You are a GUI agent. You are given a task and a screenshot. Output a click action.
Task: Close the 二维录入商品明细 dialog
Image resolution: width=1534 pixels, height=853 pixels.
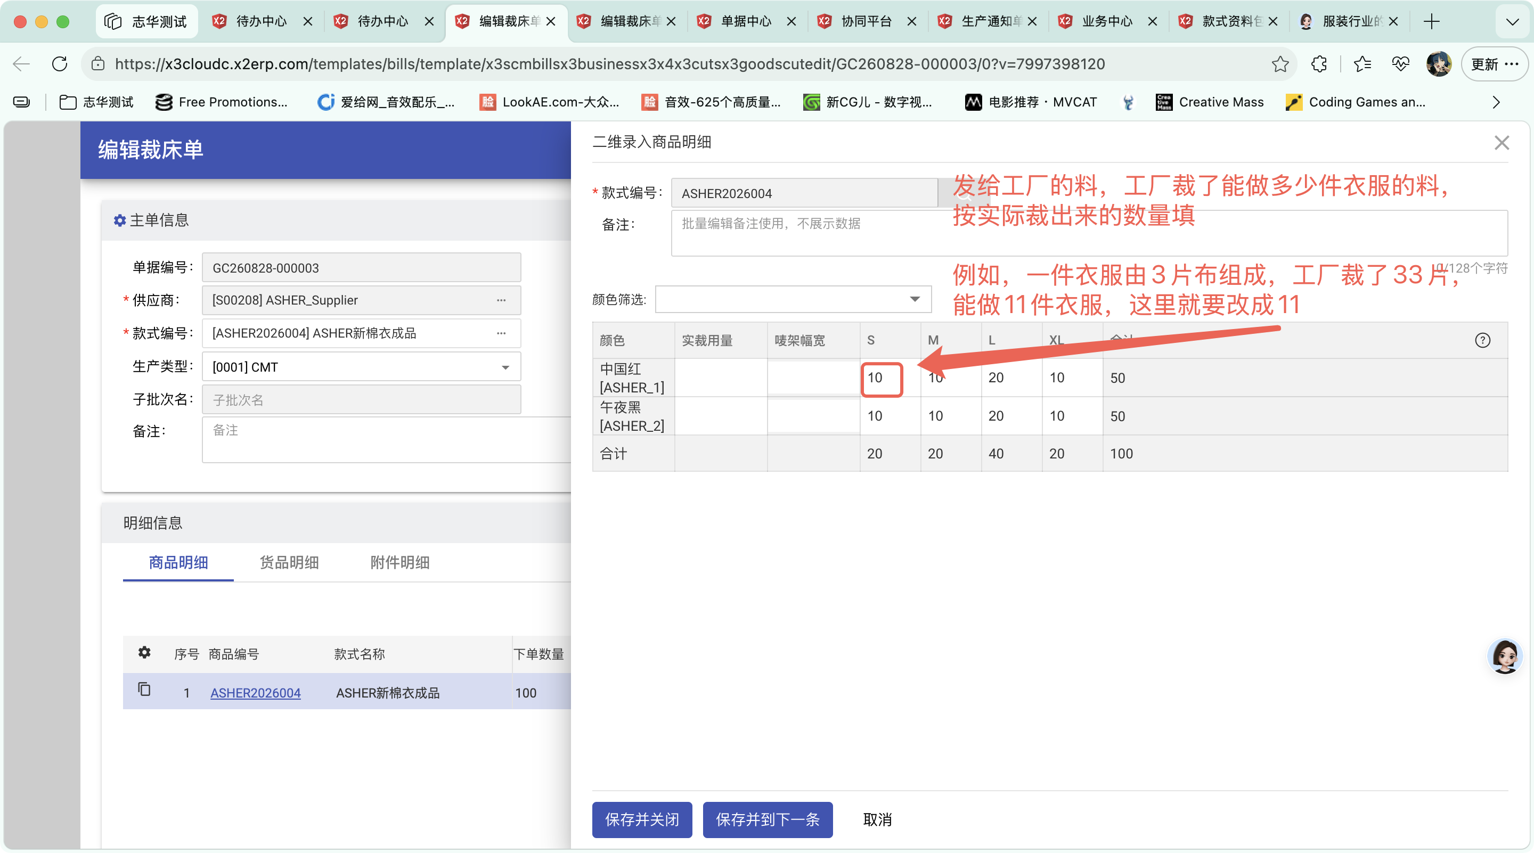tap(1502, 142)
